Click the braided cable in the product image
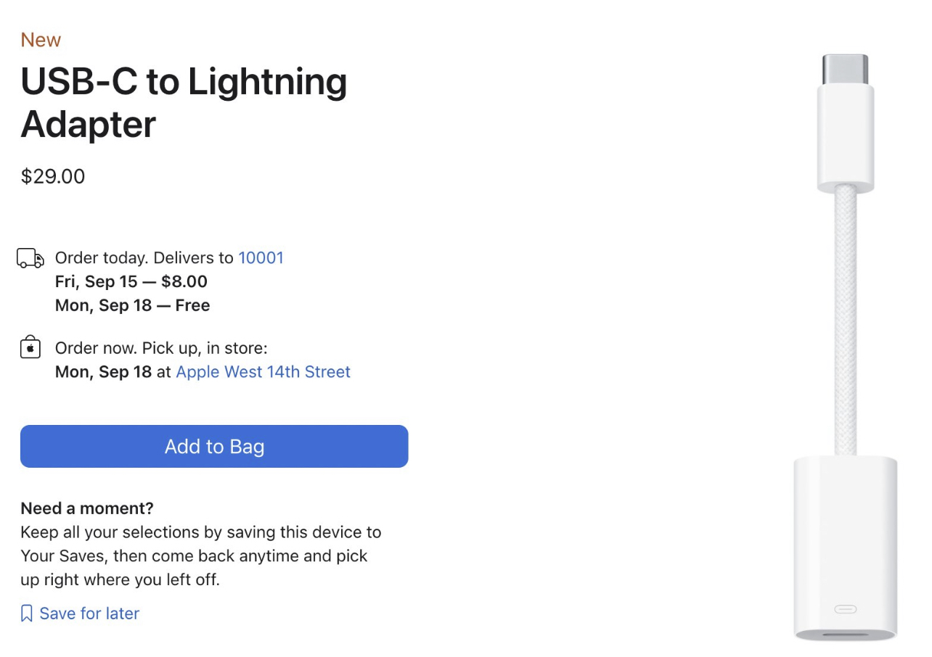 pyautogui.click(x=846, y=320)
